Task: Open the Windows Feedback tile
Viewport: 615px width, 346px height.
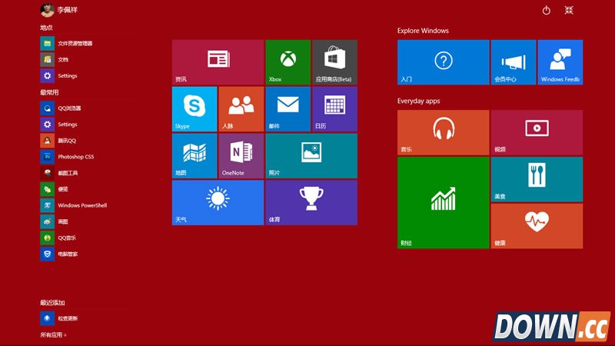Action: [560, 62]
